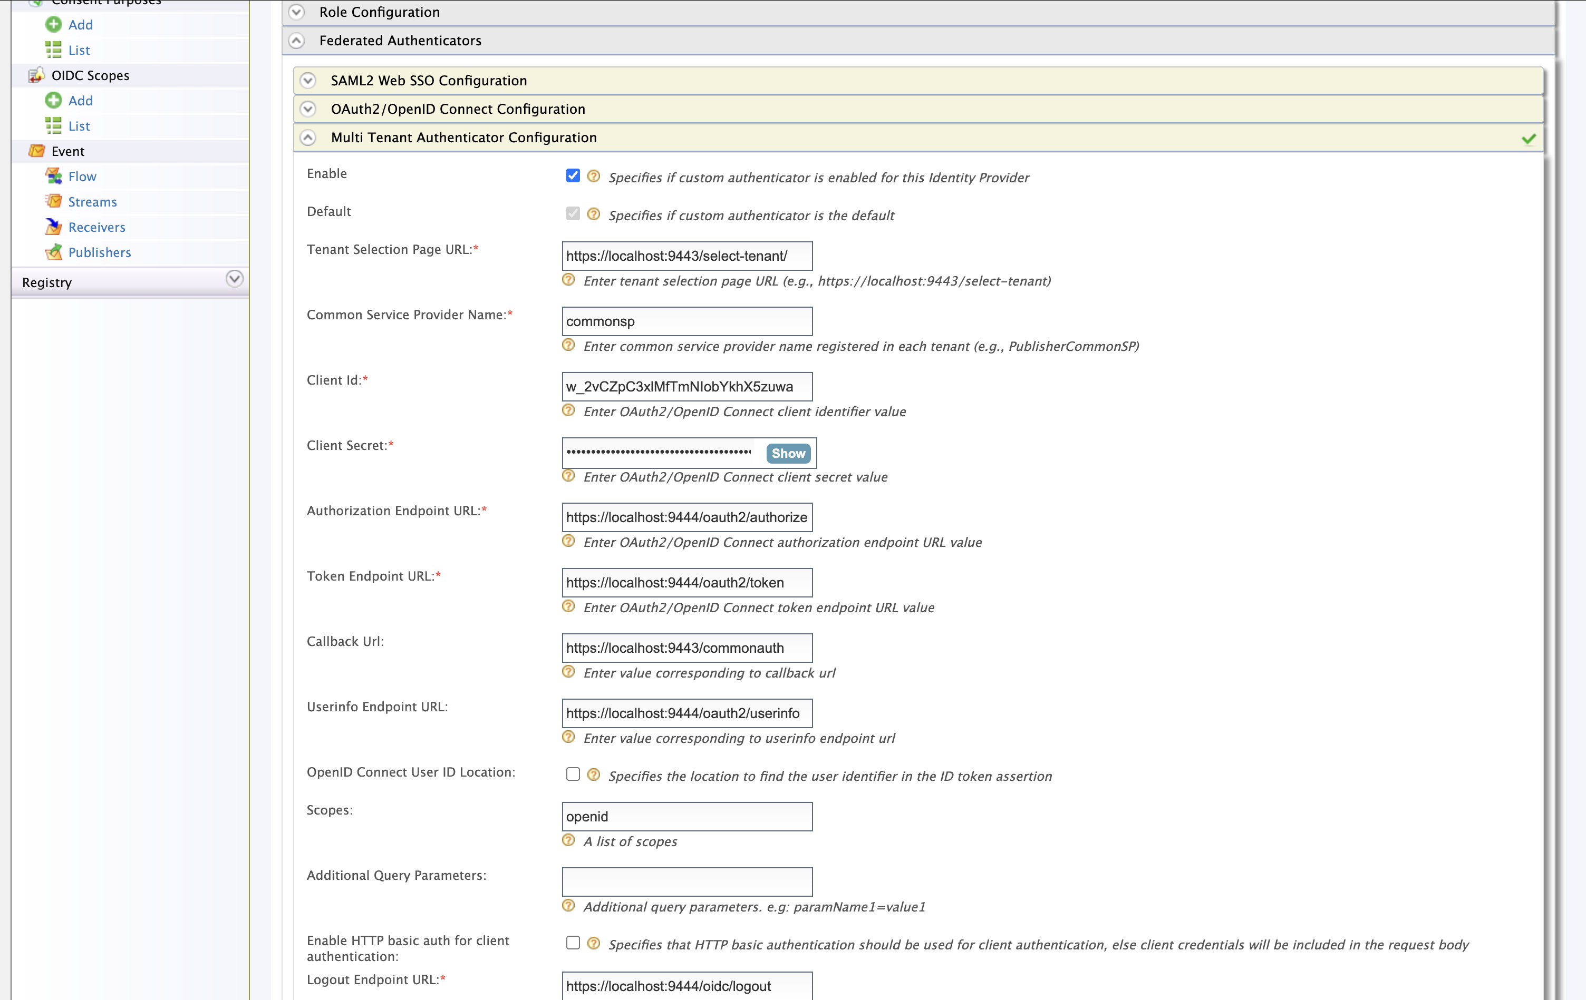Click the Additional Query Parameters field

click(x=687, y=881)
